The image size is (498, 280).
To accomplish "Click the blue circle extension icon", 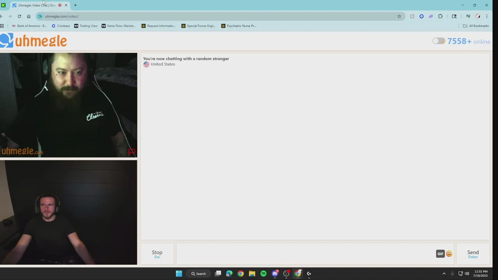I will click(x=421, y=16).
